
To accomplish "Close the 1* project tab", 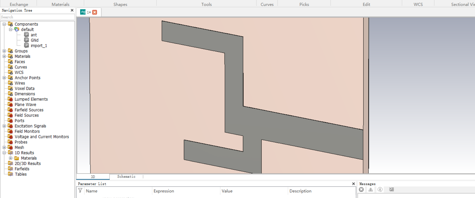I will (95, 12).
